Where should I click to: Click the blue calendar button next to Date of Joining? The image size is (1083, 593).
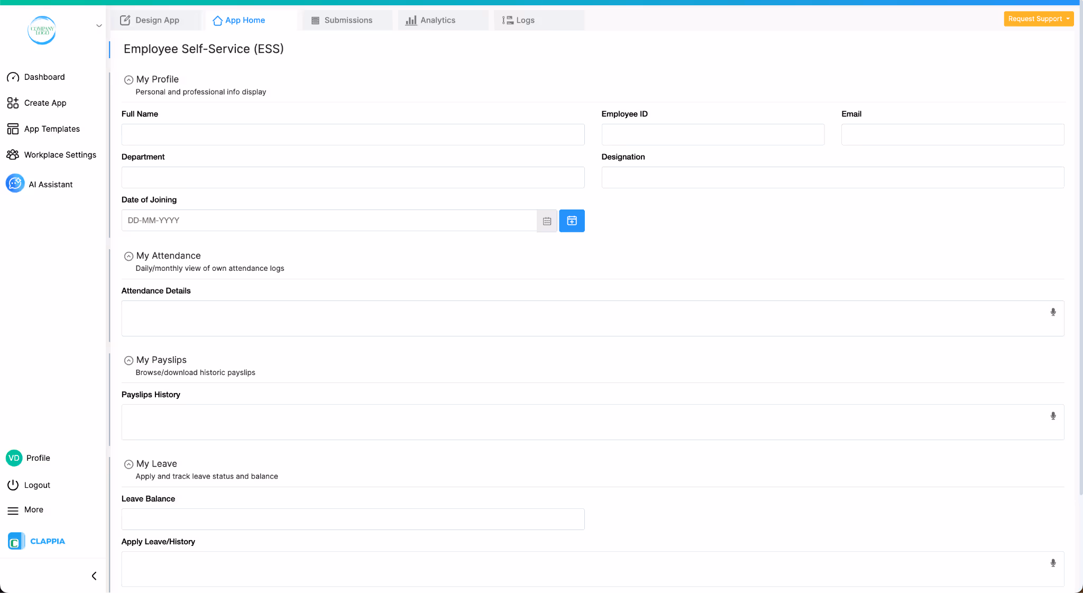point(572,221)
